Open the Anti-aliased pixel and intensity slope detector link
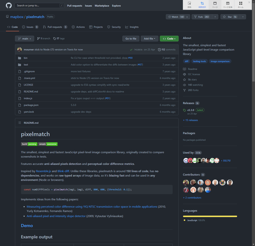Image resolution: width=255 pixels, height=246 pixels. 56,216
